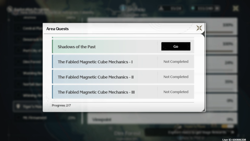Screen dimensions: 250x141
Task: Open The Fabled Magnetic Cube Mechanics - II
Action: pos(96,77)
